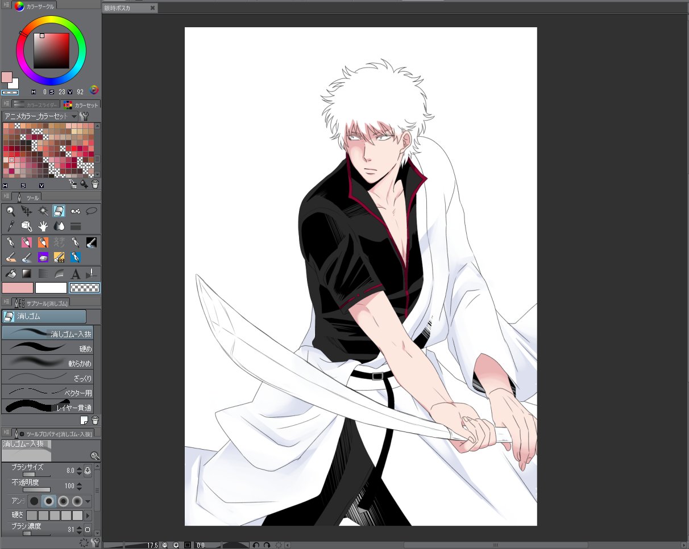689x549 pixels.
Task: Delete color with color set trash icon
Action: [x=95, y=184]
